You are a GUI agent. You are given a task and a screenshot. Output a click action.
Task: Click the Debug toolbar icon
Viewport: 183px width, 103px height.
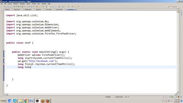[15, 7]
